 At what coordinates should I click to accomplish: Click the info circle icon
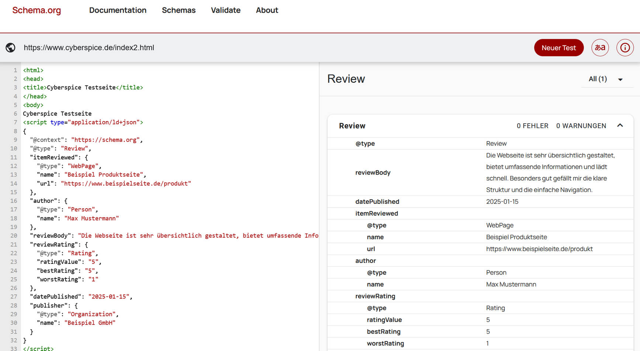tap(625, 47)
